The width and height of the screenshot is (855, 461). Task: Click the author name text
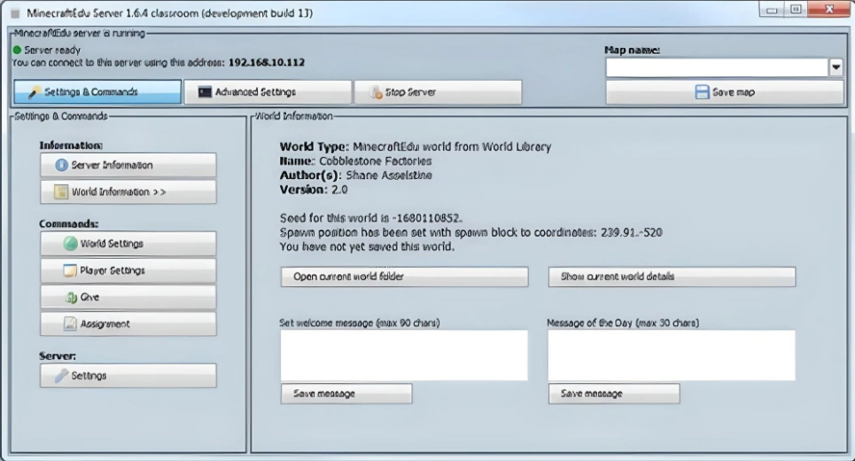click(389, 176)
